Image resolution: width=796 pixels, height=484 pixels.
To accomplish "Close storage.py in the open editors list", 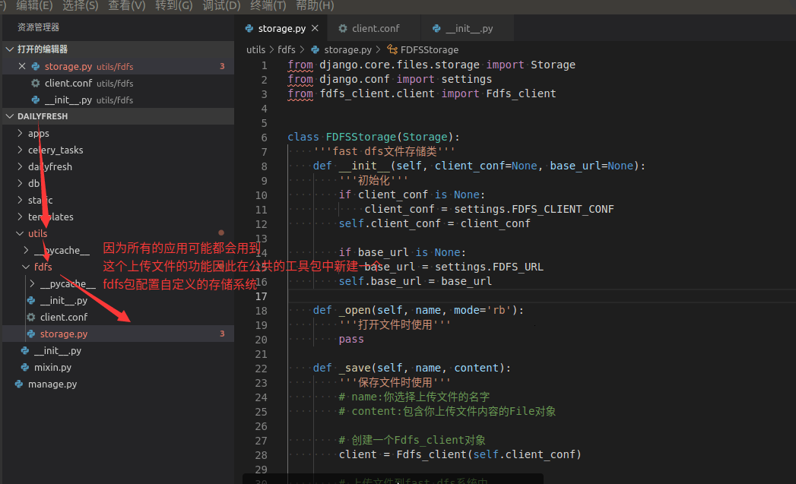I will coord(22,66).
